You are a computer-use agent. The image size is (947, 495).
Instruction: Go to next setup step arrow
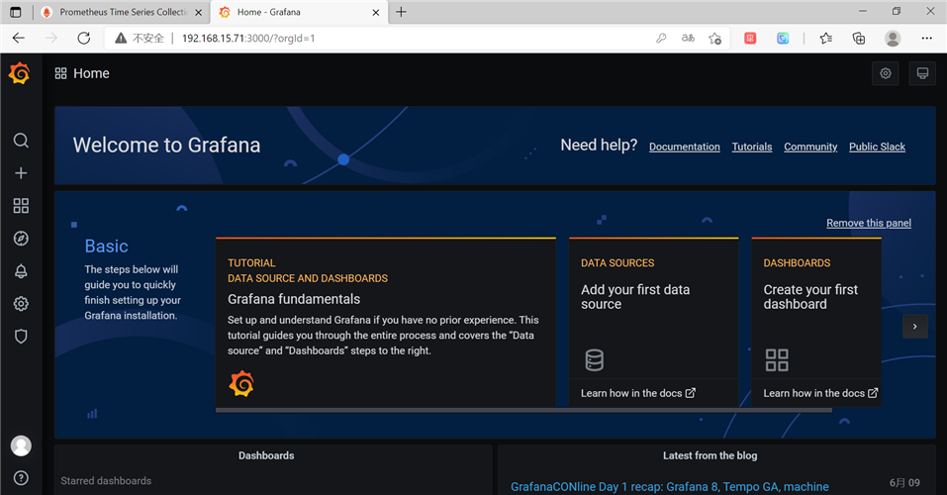click(915, 327)
